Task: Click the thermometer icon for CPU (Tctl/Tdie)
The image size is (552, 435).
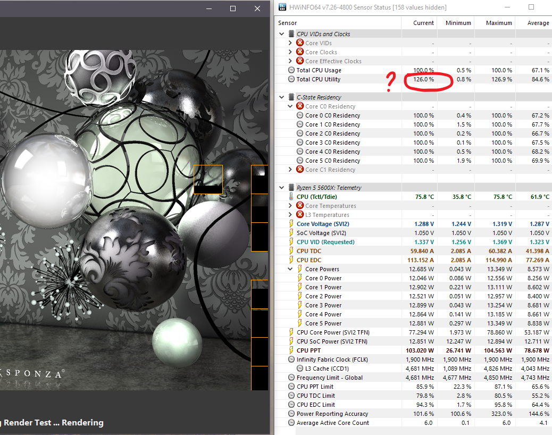Action: click(291, 196)
